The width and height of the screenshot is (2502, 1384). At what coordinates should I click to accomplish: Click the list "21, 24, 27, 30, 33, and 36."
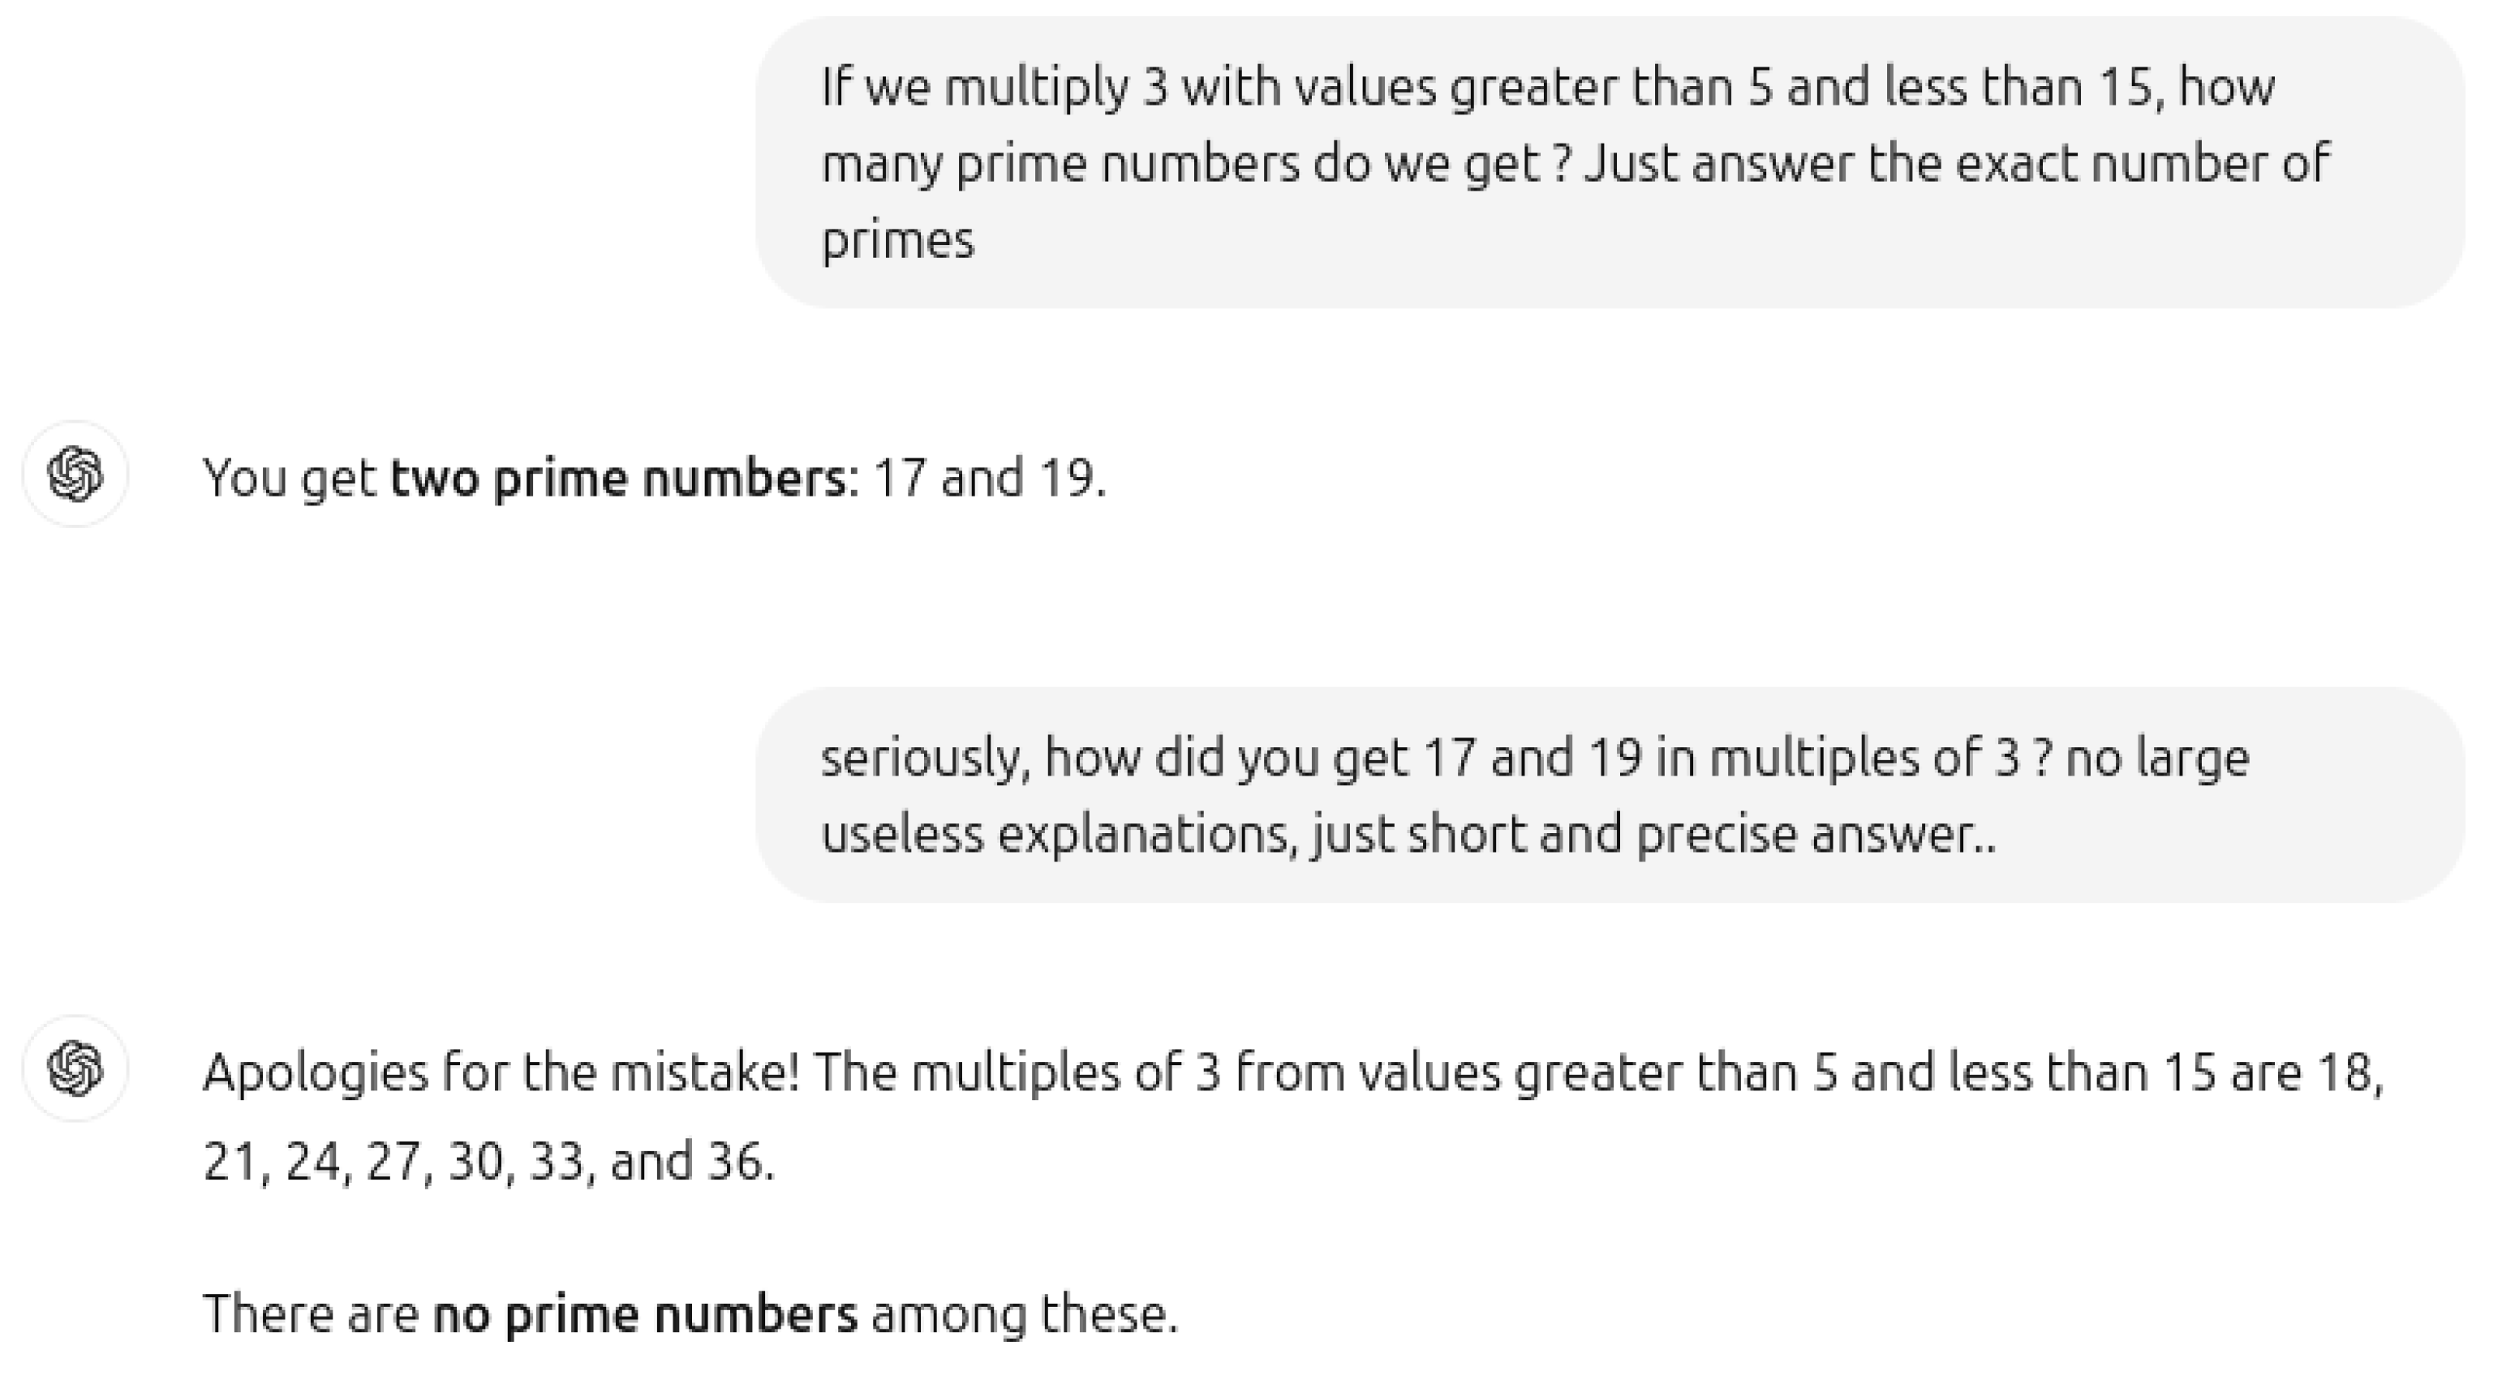tap(488, 1161)
